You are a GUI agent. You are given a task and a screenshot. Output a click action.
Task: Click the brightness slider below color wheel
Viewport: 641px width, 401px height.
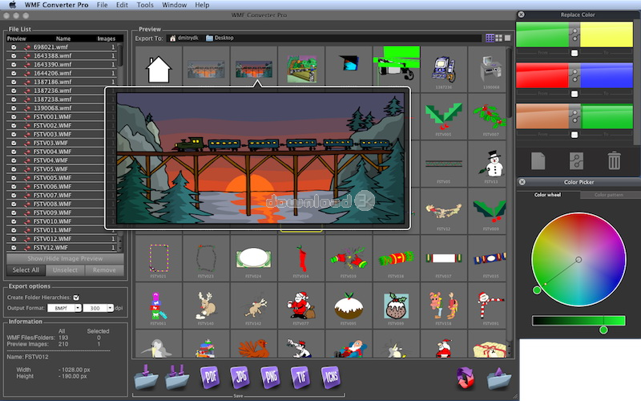[x=579, y=321]
